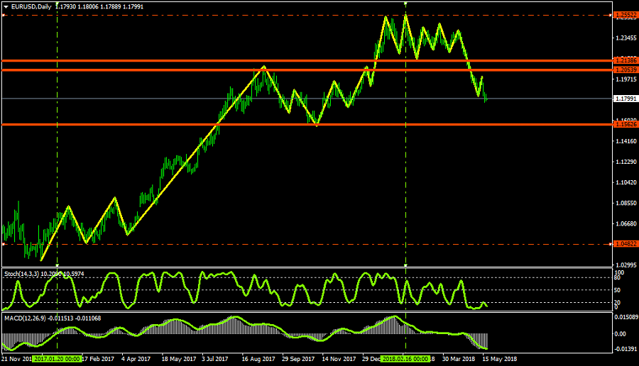Select the thick orange line at 1.21386
Screen dimensions: 639x366
(307, 61)
